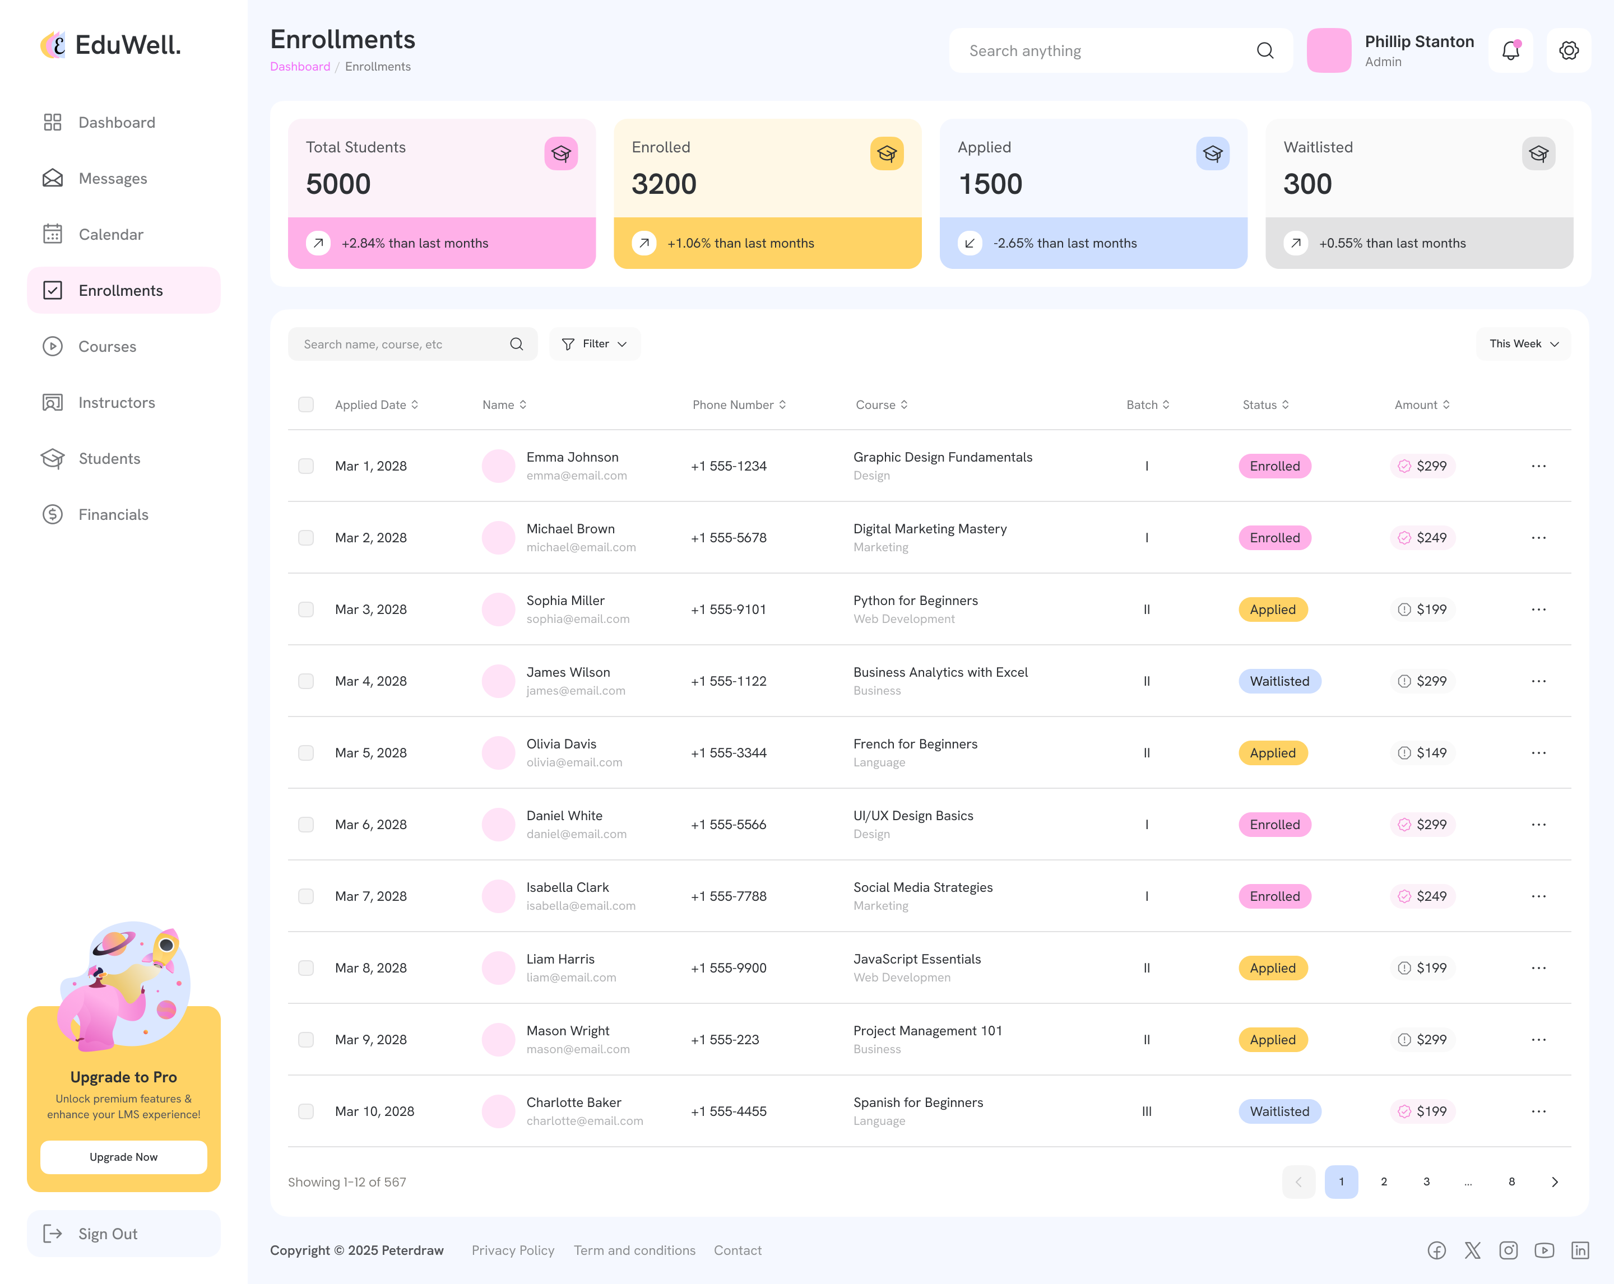
Task: Click the Instagram icon in footer
Action: pyautogui.click(x=1508, y=1250)
